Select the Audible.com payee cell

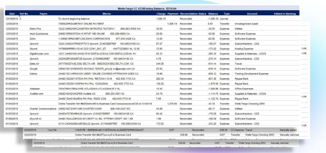[36, 94]
